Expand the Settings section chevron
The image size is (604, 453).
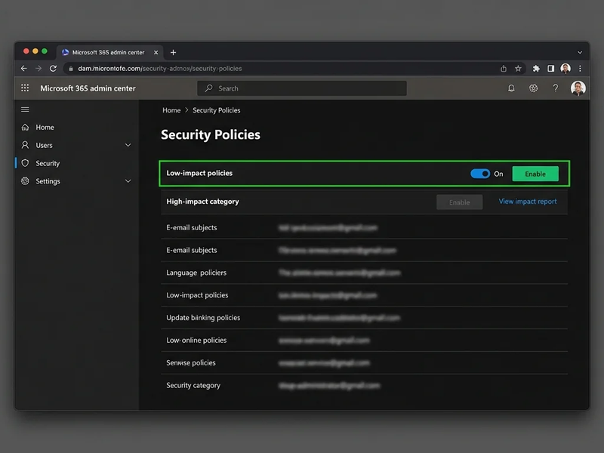point(127,181)
